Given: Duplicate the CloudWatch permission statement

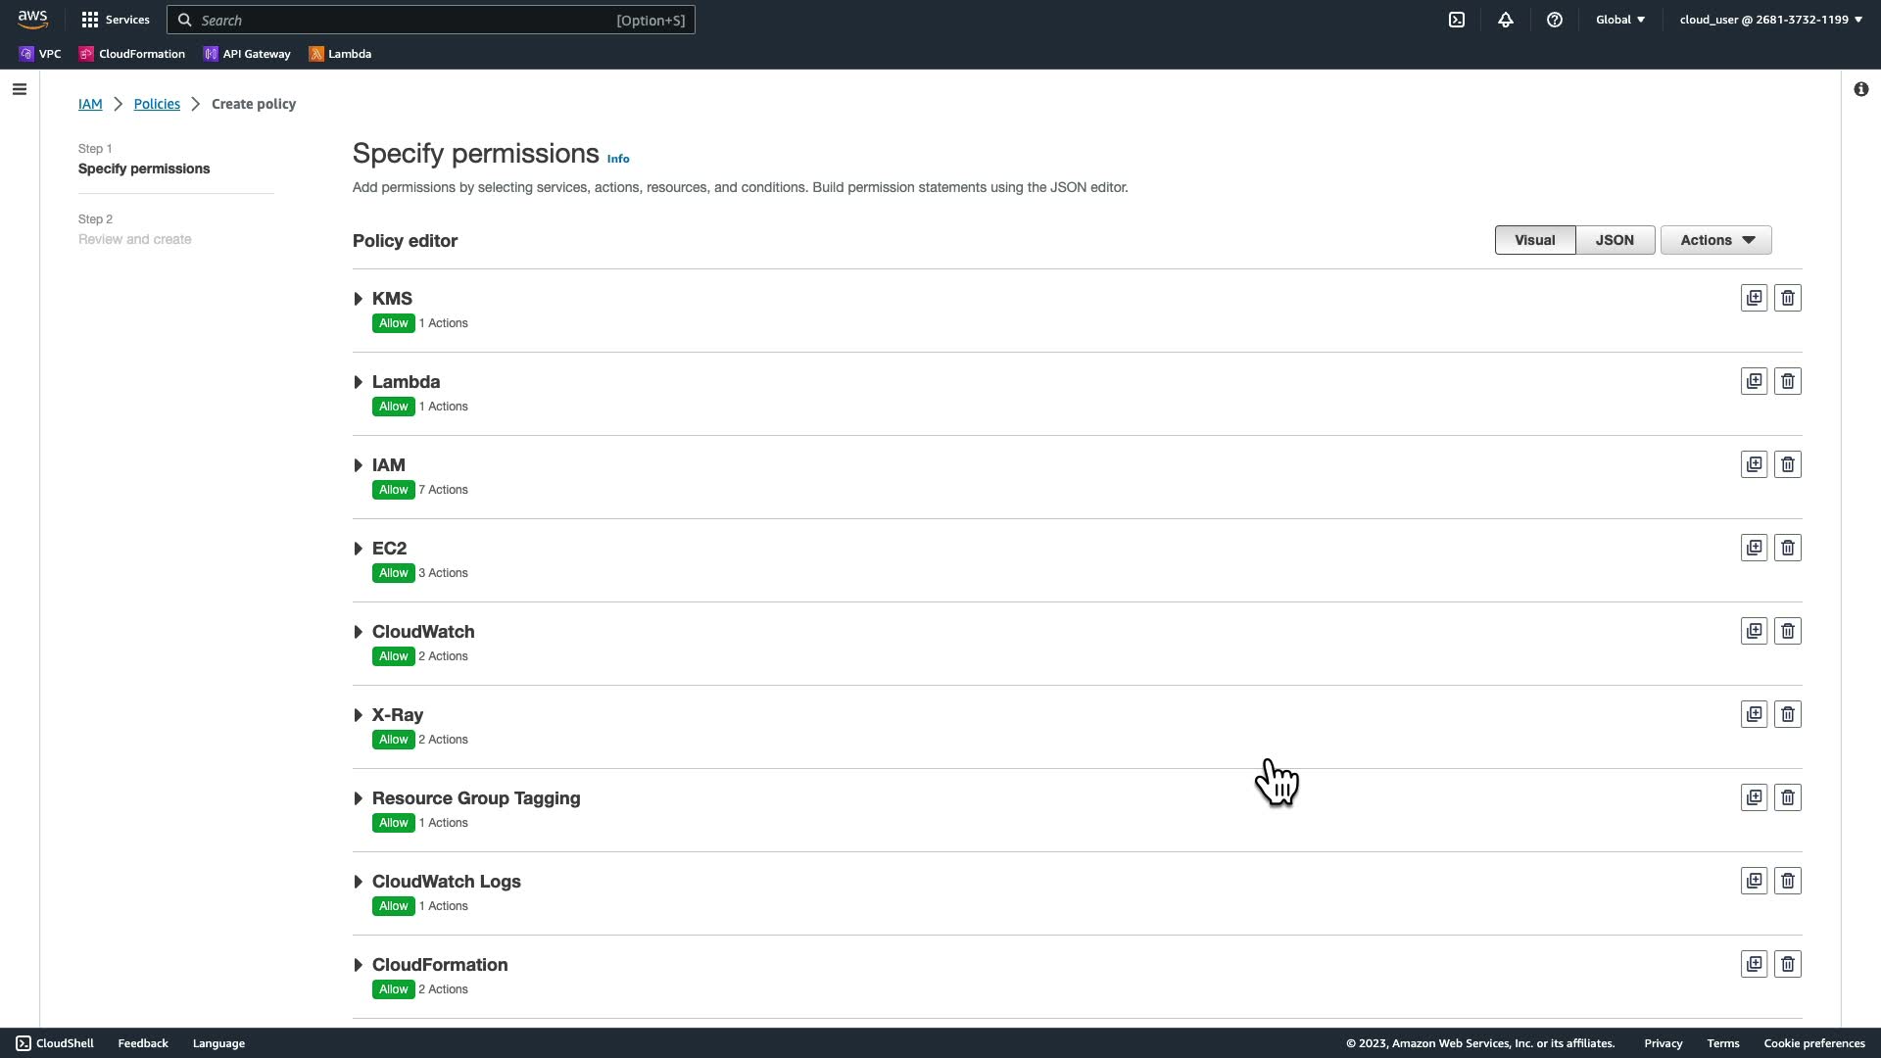Looking at the screenshot, I should [1754, 631].
